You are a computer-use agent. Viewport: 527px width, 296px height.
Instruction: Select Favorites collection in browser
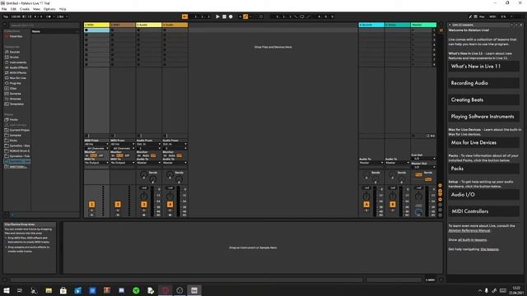pyautogui.click(x=16, y=36)
